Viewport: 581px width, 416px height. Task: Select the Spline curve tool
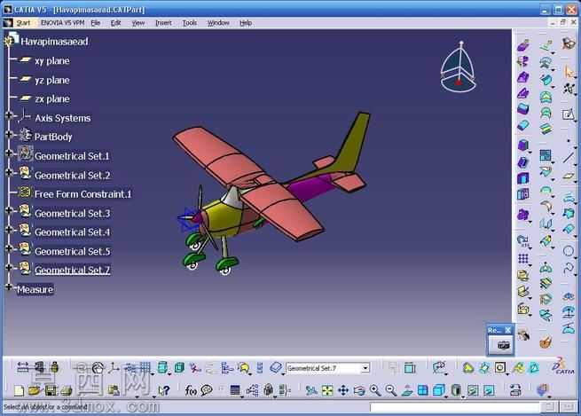[x=569, y=268]
